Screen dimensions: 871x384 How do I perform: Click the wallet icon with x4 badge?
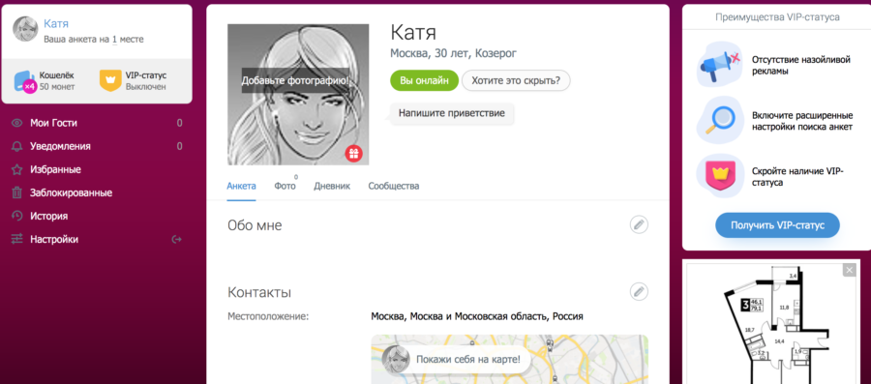click(25, 81)
